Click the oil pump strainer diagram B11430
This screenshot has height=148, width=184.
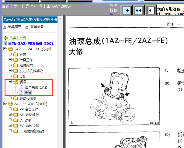click(114, 97)
